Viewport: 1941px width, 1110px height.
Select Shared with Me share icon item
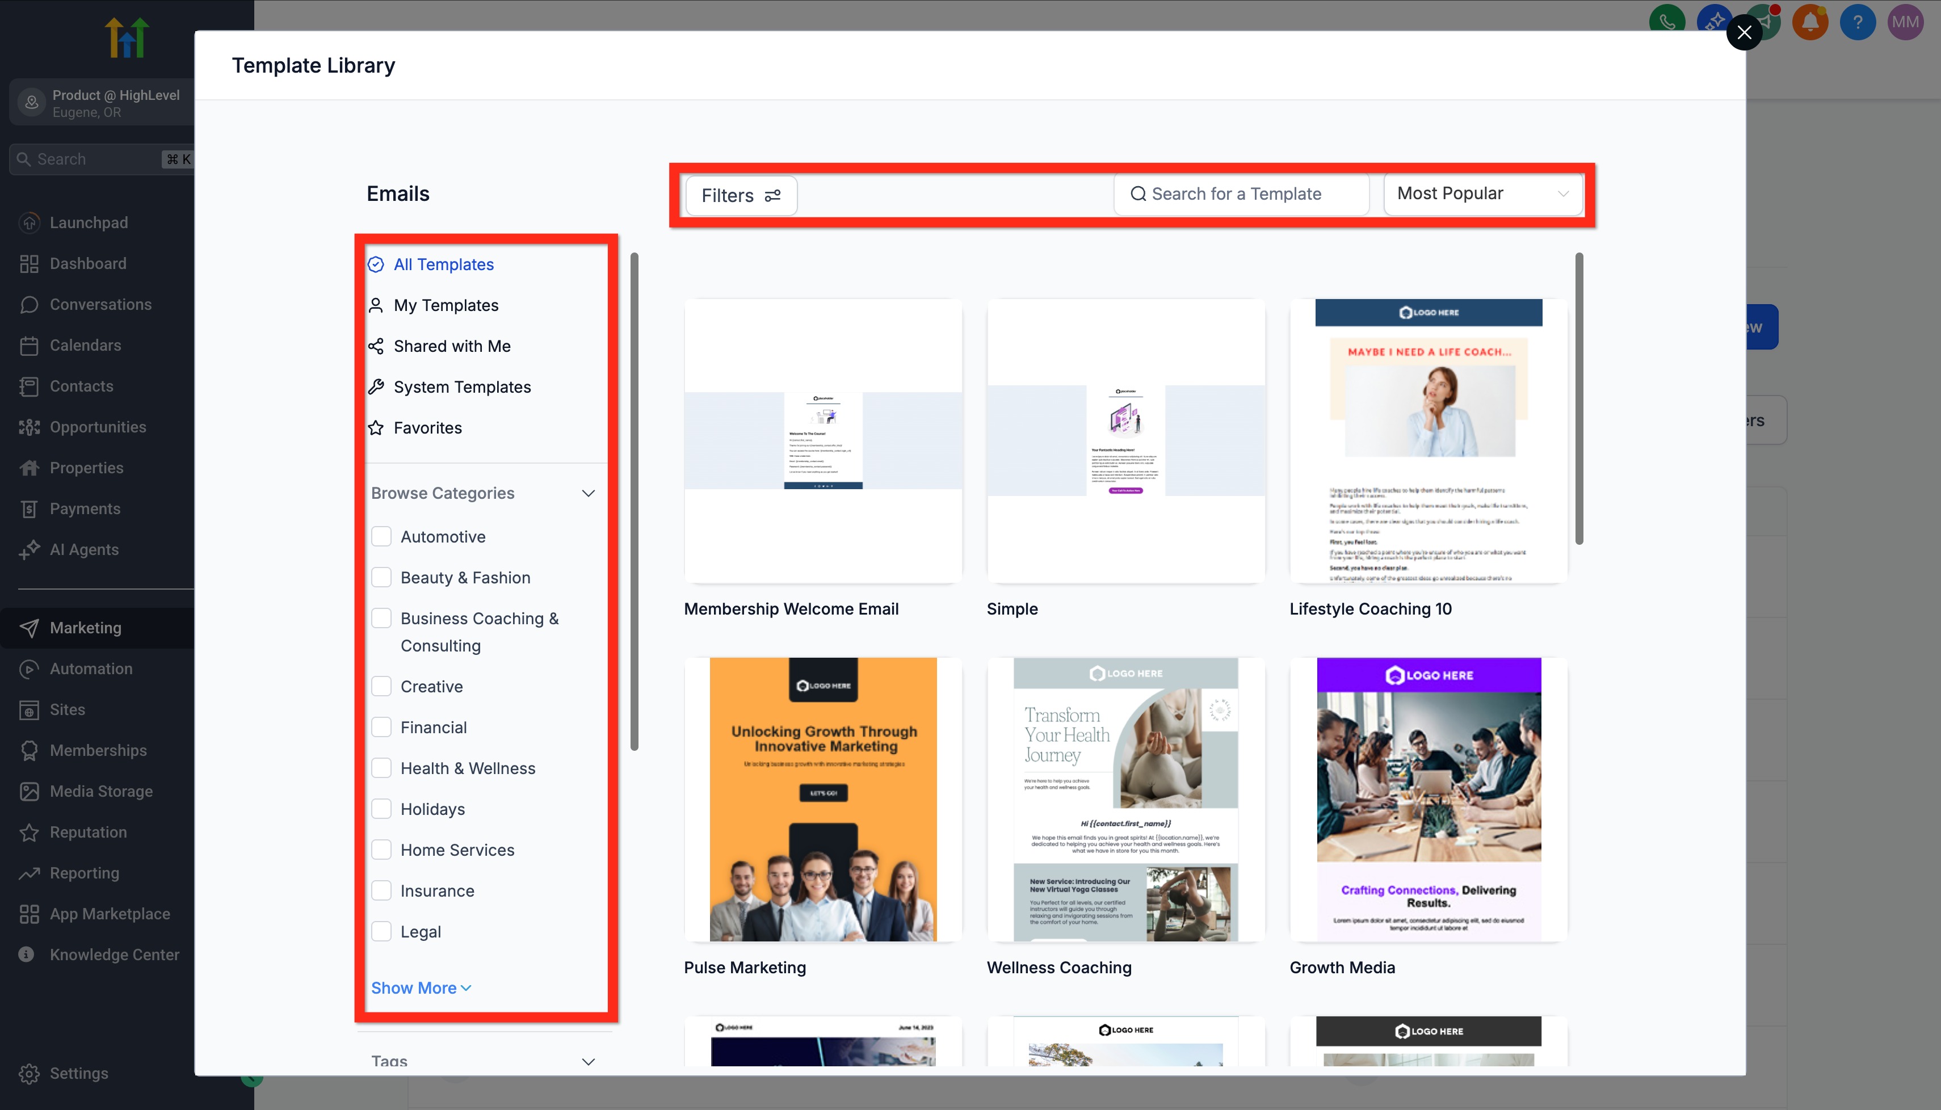(x=451, y=346)
